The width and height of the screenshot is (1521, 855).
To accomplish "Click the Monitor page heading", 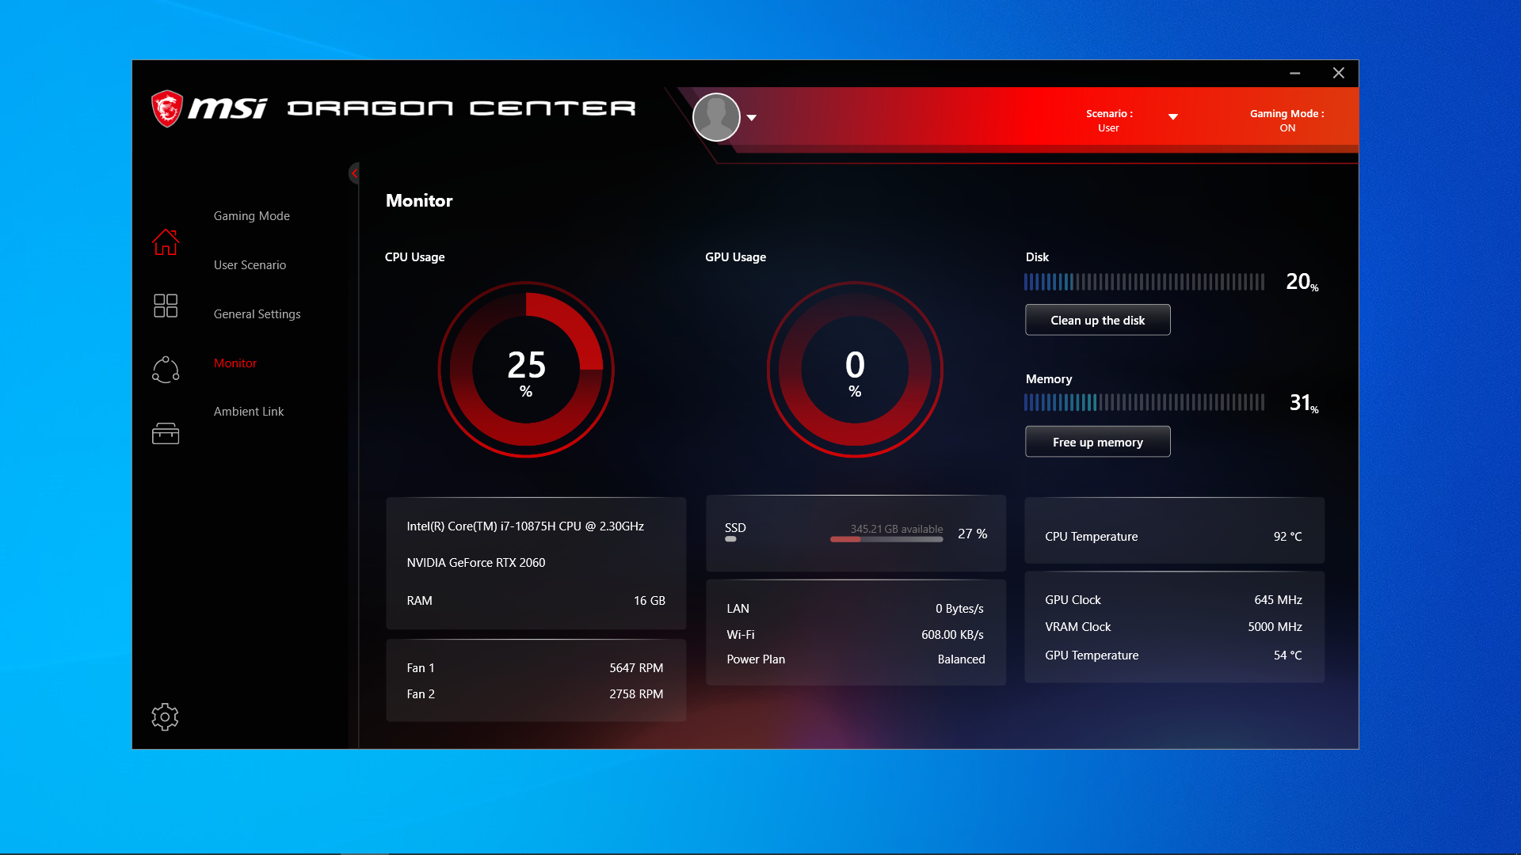I will coord(419,201).
